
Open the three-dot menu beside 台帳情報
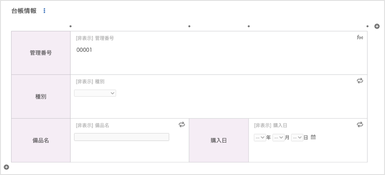[x=44, y=11]
